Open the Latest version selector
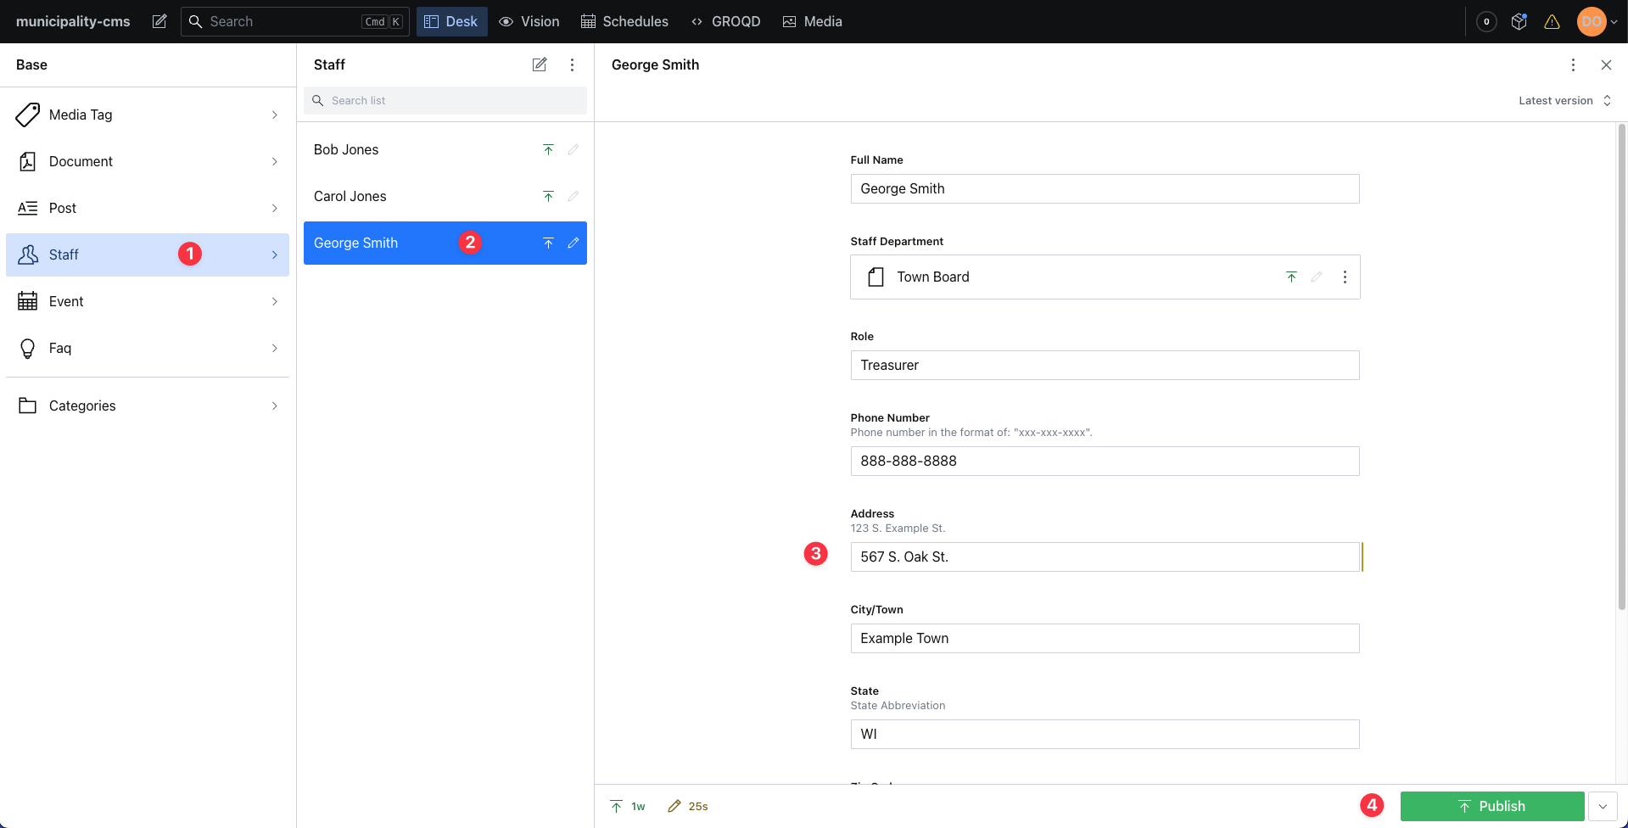Viewport: 1628px width, 828px height. 1564,101
